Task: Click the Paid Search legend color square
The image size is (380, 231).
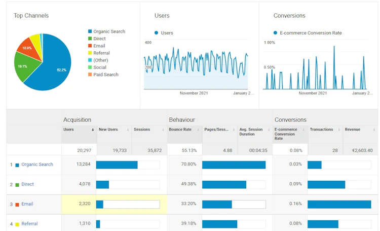Action: pos(90,74)
